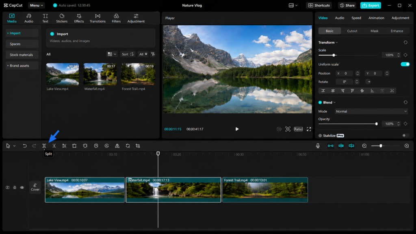Click the Delete right split icon
Viewport: 416px width, 234px height.
click(64, 146)
